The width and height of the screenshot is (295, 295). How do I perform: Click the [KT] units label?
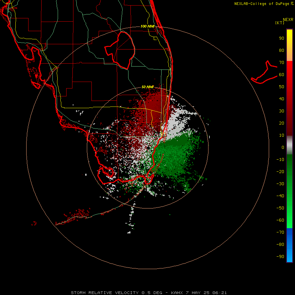pos(280,23)
